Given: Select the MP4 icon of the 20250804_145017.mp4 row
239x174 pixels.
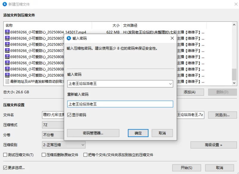Looking at the screenshot, I should point(7,32).
